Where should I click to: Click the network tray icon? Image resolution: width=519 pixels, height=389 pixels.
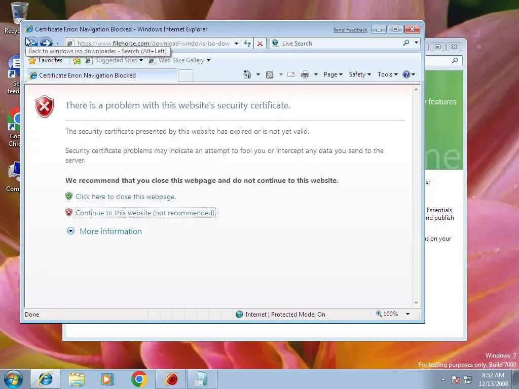[x=468, y=379]
